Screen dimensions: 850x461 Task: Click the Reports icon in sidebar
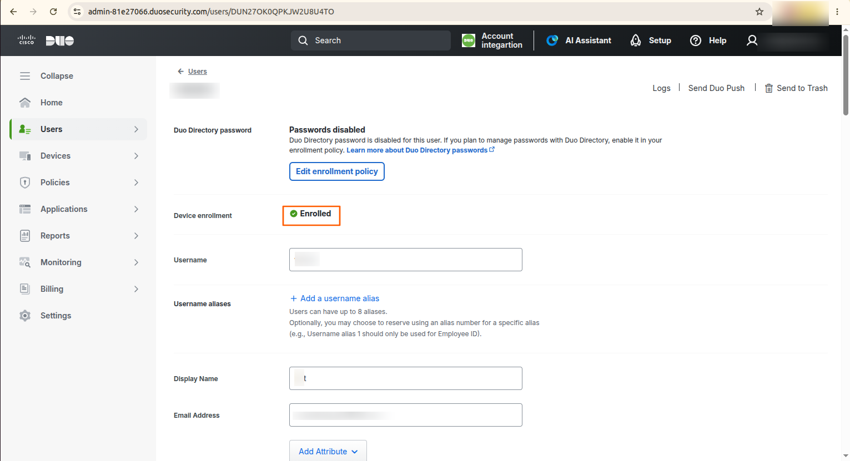coord(25,236)
